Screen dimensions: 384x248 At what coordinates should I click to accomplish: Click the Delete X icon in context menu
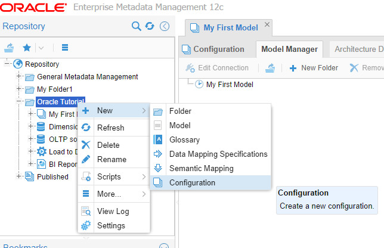tap(86, 145)
